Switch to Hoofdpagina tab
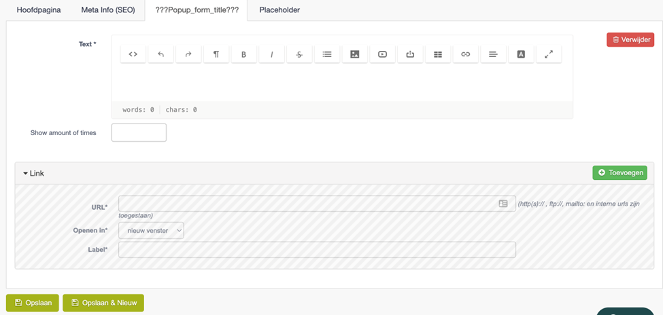Viewport: 663px width, 315px height. pos(39,10)
